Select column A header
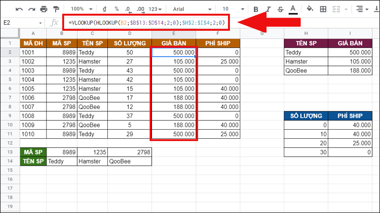This screenshot has height=213, width=380. coord(33,33)
